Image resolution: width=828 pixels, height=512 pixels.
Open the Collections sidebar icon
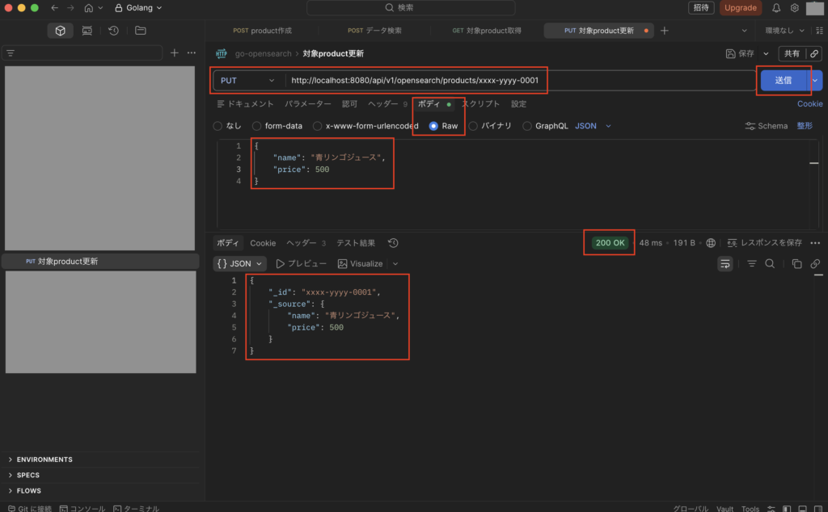click(x=60, y=31)
